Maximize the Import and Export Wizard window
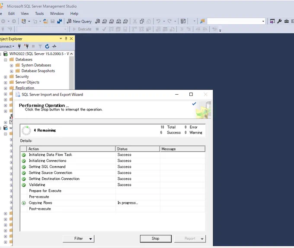This screenshot has width=294, height=248. [x=191, y=94]
